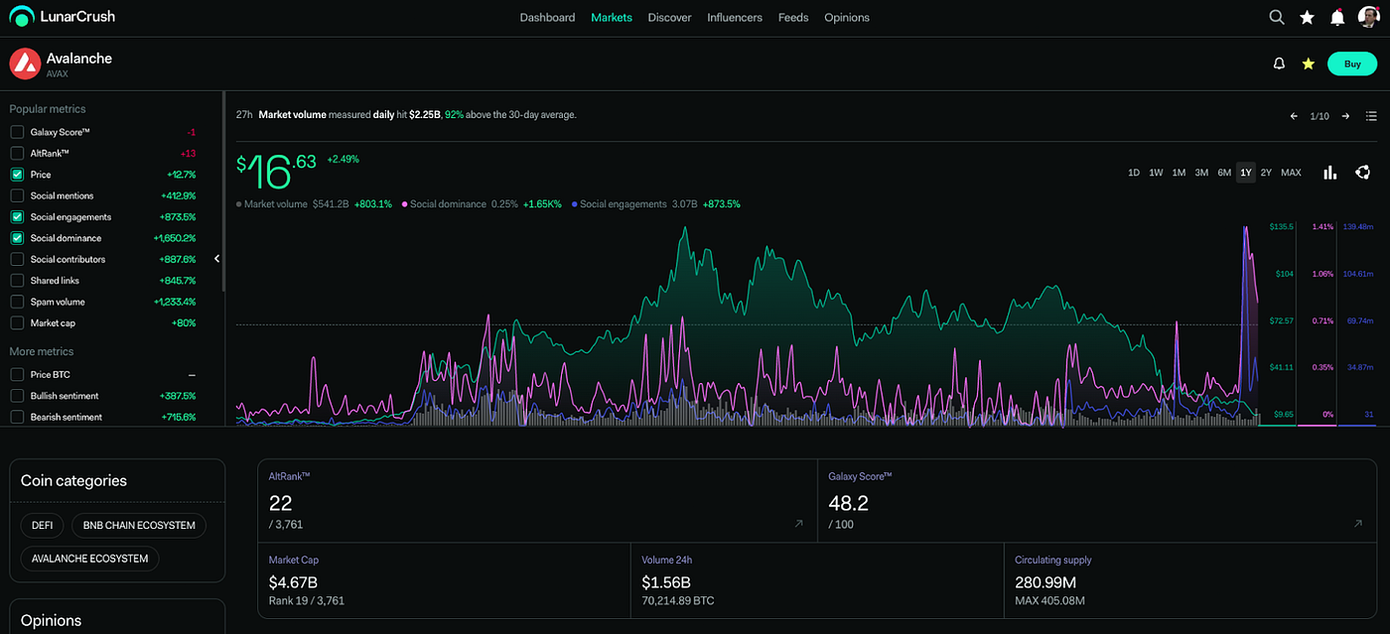
Task: Click the More metrics heading
Action: pyautogui.click(x=42, y=352)
